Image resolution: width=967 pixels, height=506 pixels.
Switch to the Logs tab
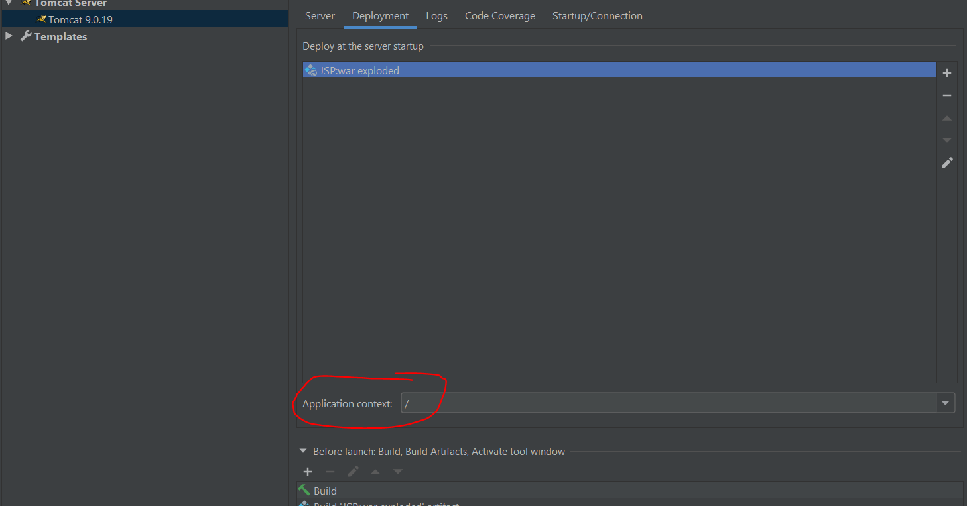point(436,16)
